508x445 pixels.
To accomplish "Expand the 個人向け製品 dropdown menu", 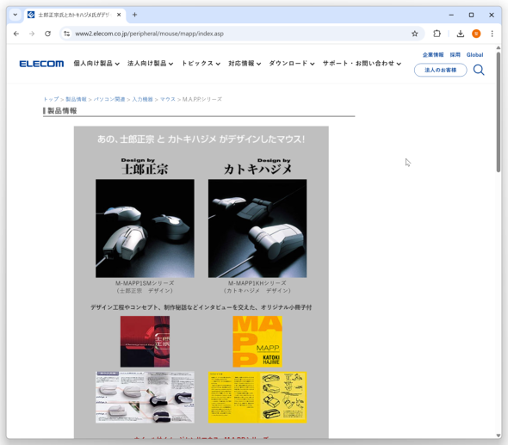I will pos(96,64).
